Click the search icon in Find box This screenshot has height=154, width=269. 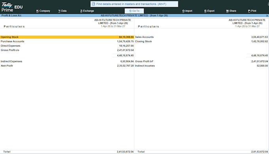(x=93, y=4)
